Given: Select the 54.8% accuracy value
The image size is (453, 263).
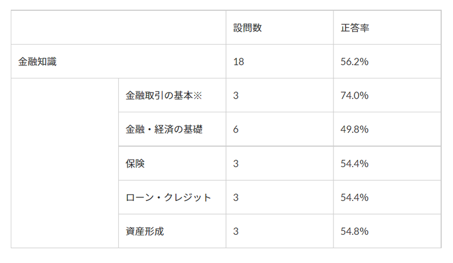Looking at the screenshot, I should 354,231.
